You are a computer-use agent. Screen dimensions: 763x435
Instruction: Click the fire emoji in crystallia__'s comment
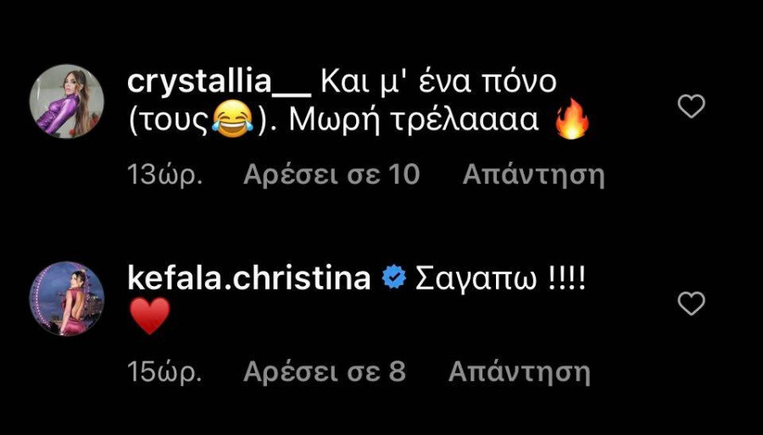(572, 119)
